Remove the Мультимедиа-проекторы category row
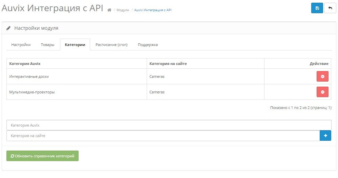Viewport: 338px width, 178px height. (x=322, y=92)
